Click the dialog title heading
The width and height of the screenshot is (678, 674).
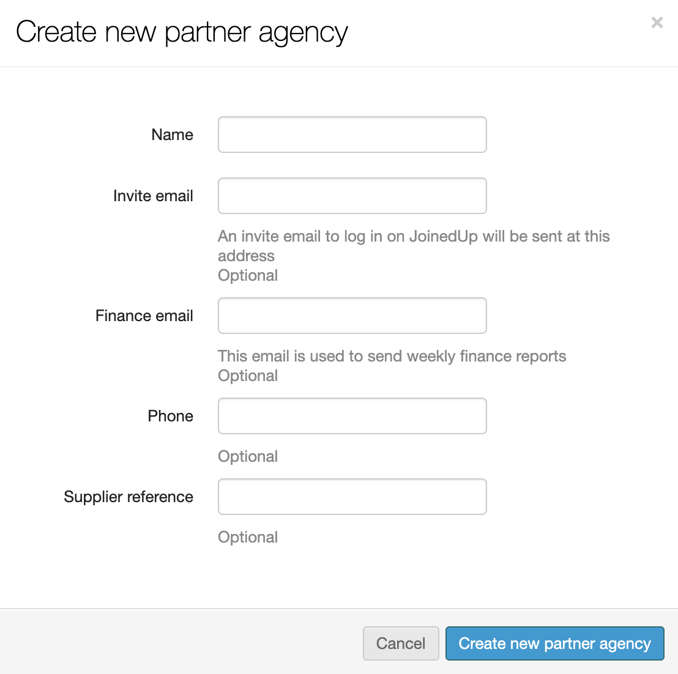pos(182,32)
